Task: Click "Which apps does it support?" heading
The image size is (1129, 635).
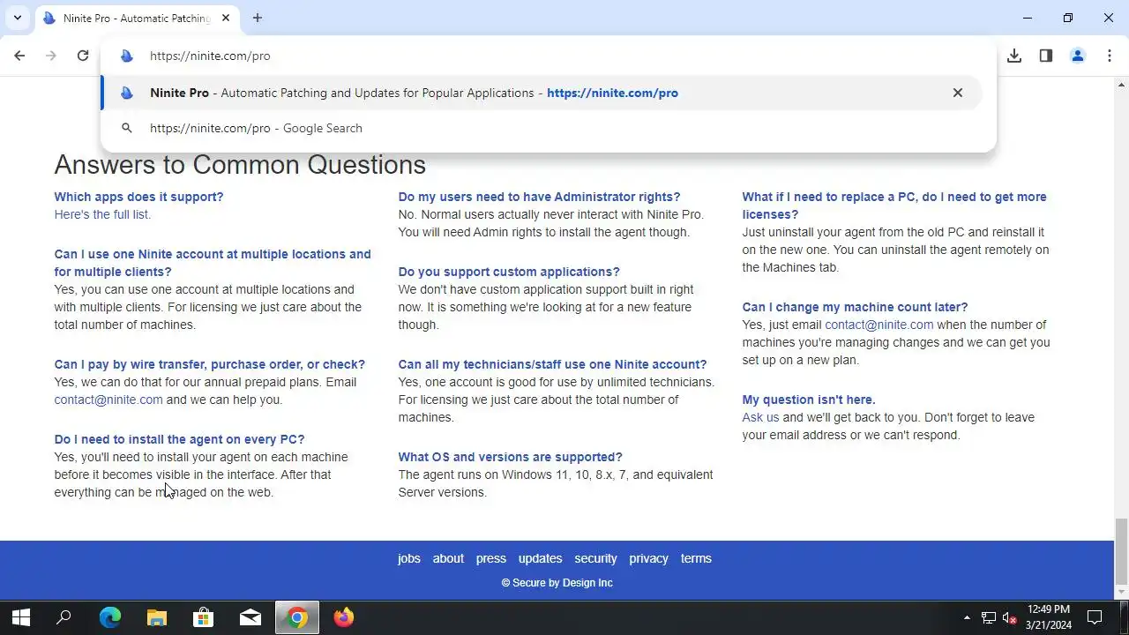Action: [138, 197]
